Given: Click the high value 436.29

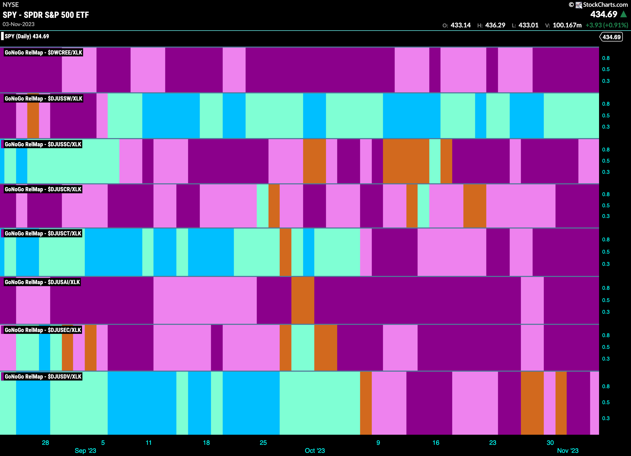Looking at the screenshot, I should click(x=495, y=25).
